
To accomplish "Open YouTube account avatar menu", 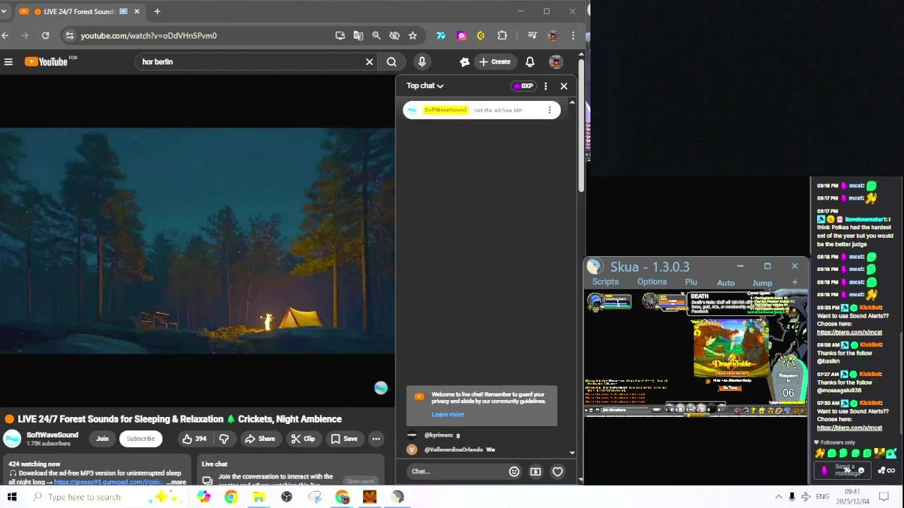I will point(556,62).
